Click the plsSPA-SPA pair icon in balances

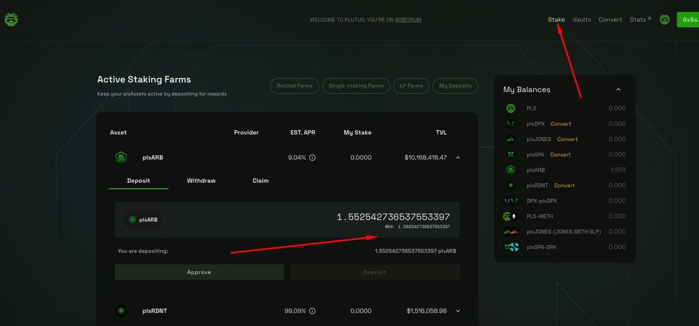tap(510, 247)
